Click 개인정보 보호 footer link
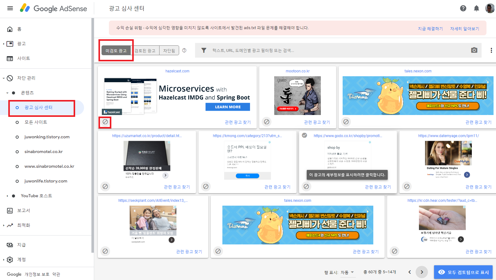 (x=37, y=274)
